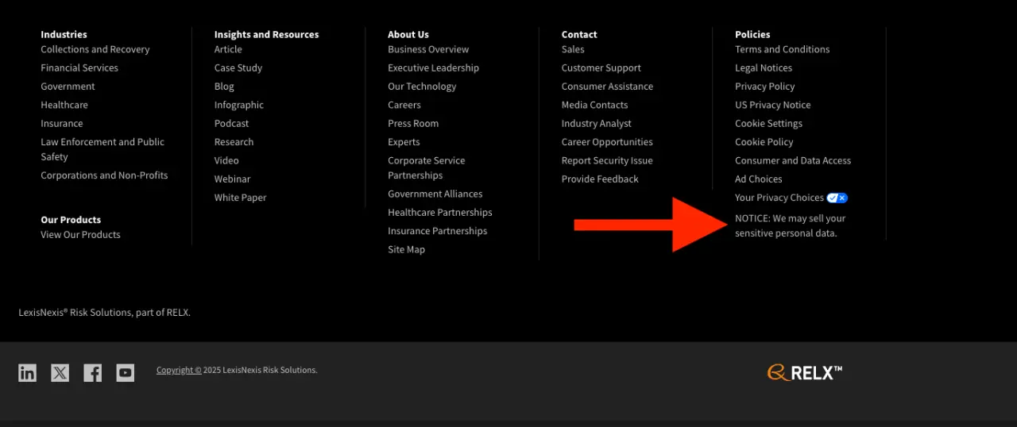This screenshot has width=1017, height=427.
Task: Visit Corporations and Non-Profits
Action: click(104, 175)
